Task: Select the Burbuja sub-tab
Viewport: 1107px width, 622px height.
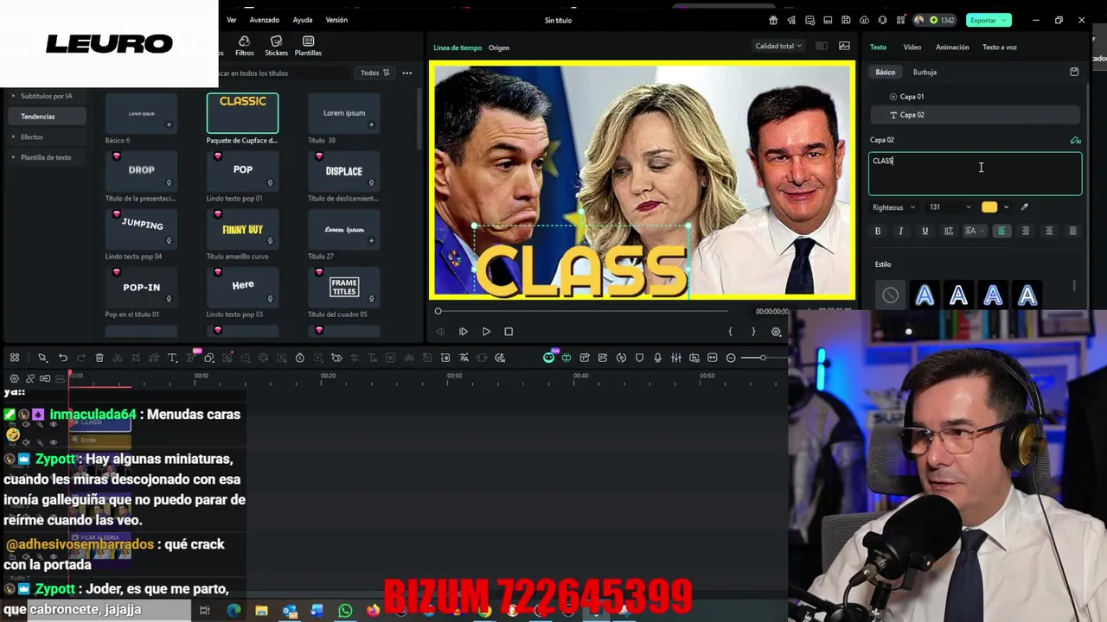Action: [x=925, y=72]
